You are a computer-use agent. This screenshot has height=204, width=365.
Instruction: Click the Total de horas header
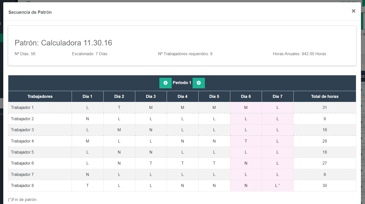[x=325, y=96]
